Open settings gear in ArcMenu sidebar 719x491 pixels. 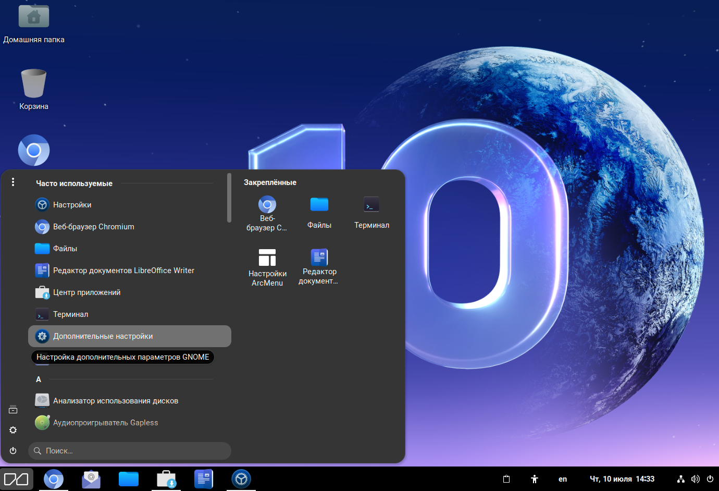click(x=13, y=430)
